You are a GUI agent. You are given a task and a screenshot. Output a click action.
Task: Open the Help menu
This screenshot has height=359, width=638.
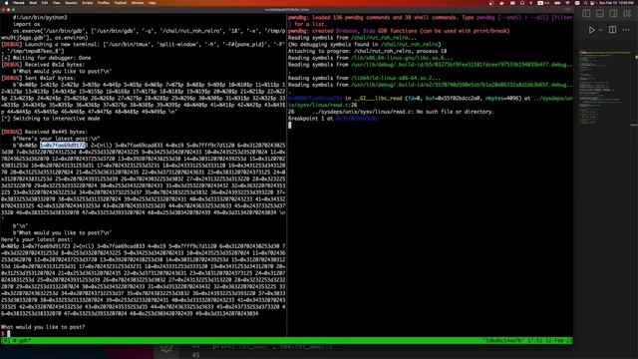point(153,3)
